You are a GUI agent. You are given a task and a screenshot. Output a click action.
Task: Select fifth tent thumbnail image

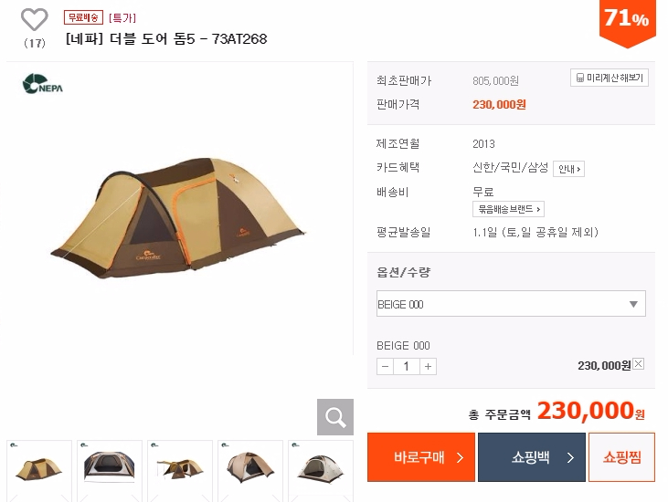321,472
